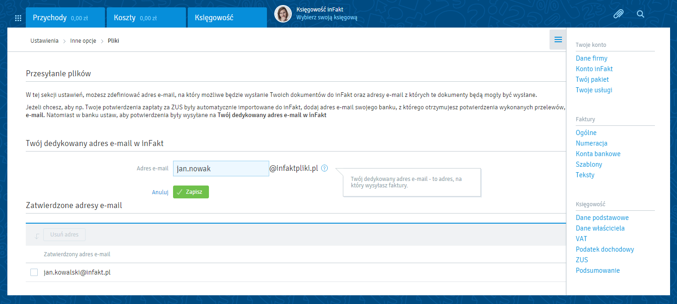The height and width of the screenshot is (304, 677).
Task: Open the Przychody tab
Action: pyautogui.click(x=65, y=18)
